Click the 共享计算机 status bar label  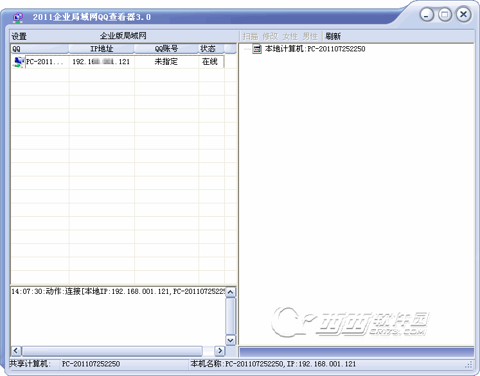(30, 364)
